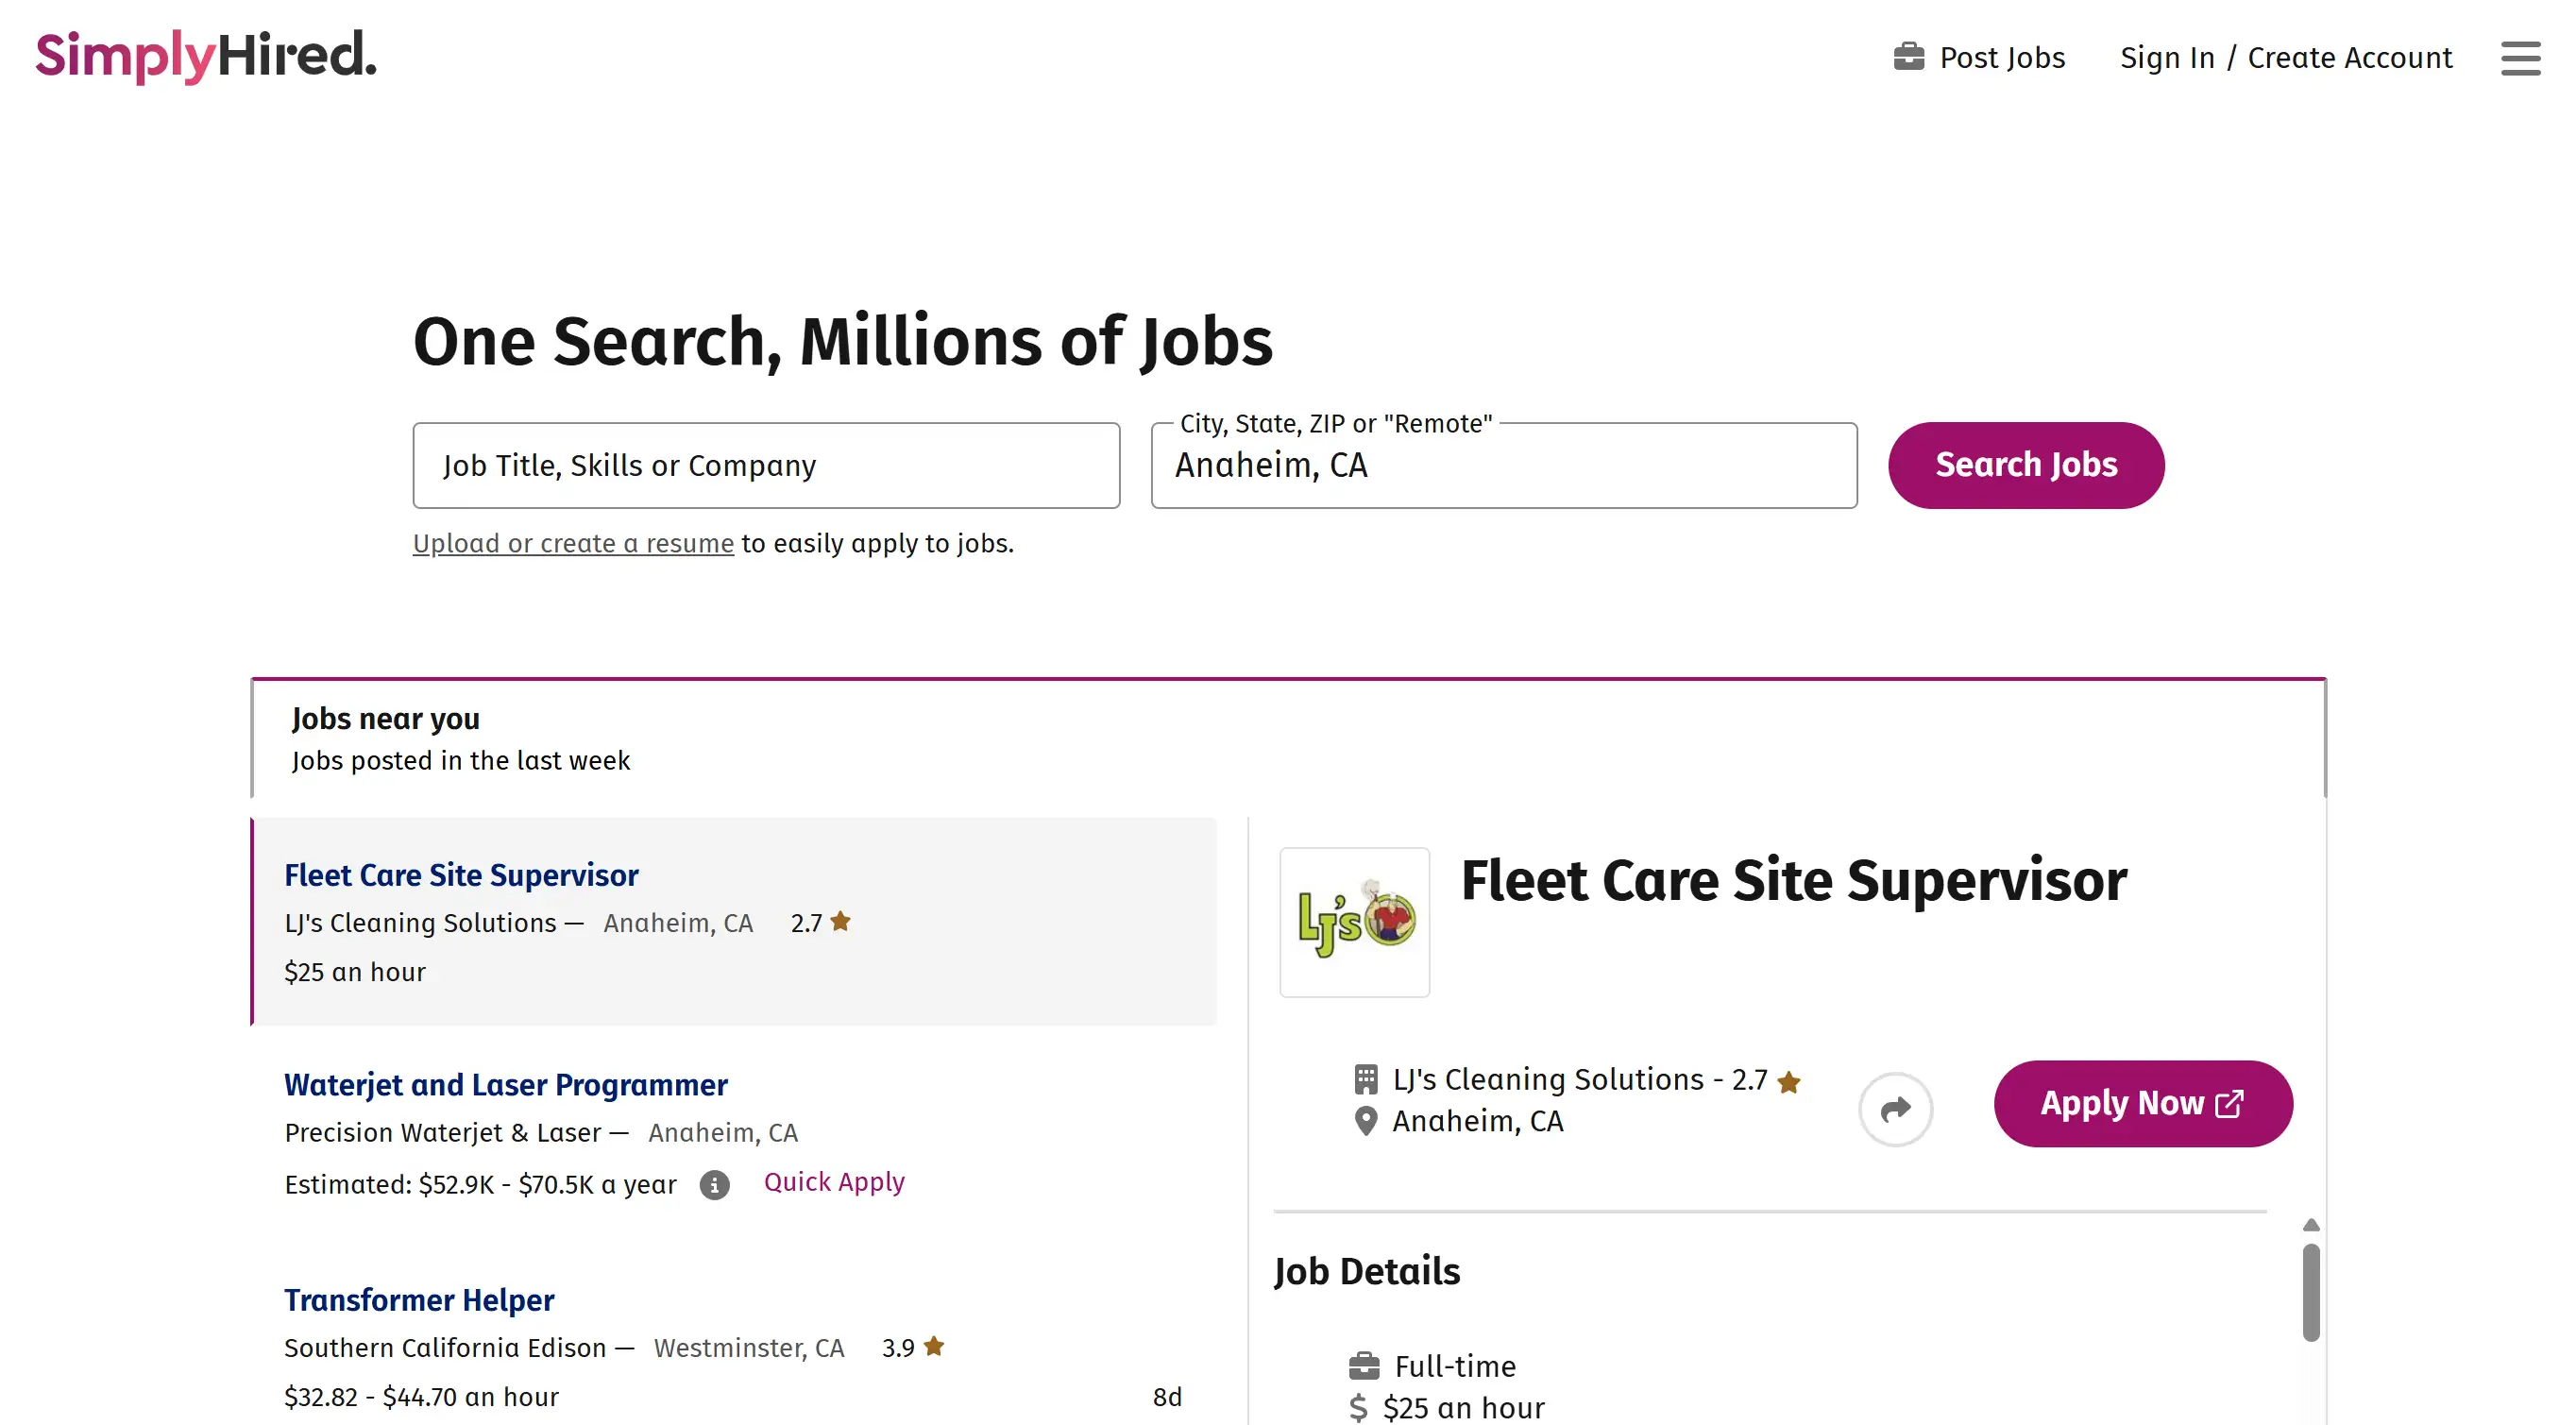Click the LJ's Cleaning Solutions logo thumbnail
Viewport: 2576px width, 1425px height.
pos(1354,922)
